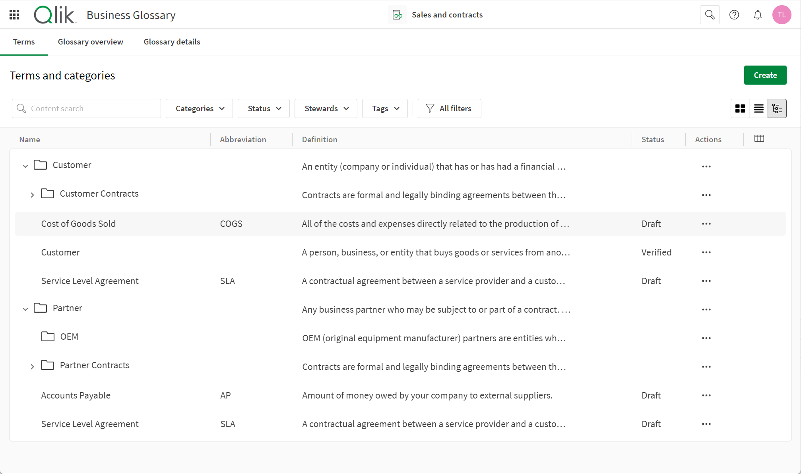Open the app launcher grid icon

point(14,14)
